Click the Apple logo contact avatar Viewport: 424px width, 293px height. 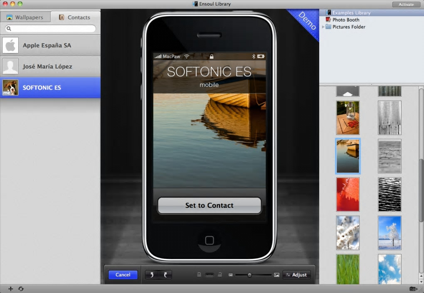point(10,45)
